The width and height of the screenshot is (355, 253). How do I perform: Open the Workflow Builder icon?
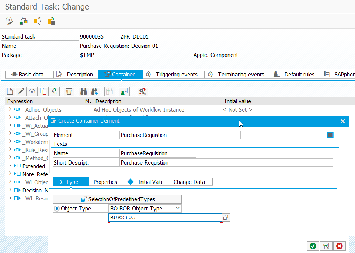pyautogui.click(x=23, y=21)
